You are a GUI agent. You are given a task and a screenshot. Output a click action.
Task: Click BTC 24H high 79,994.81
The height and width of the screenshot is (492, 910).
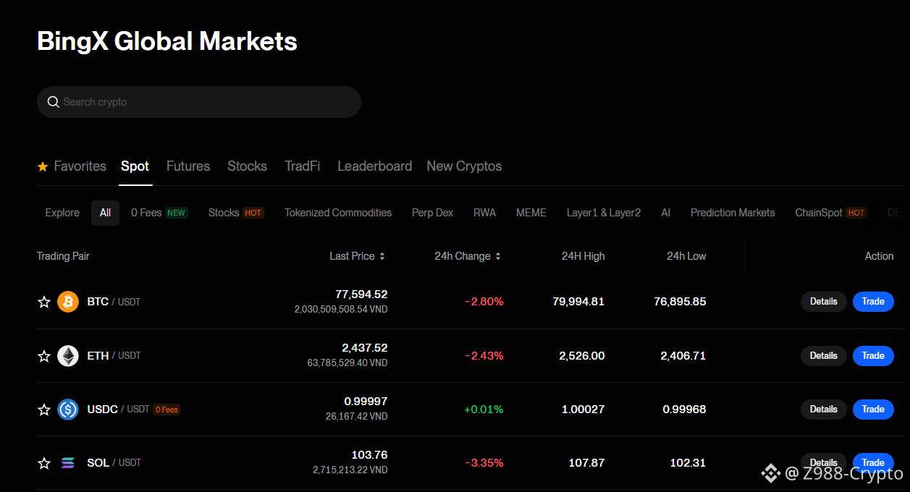tap(578, 302)
